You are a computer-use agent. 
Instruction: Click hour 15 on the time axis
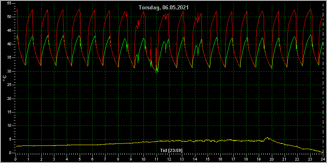pyautogui.click(x=208, y=159)
